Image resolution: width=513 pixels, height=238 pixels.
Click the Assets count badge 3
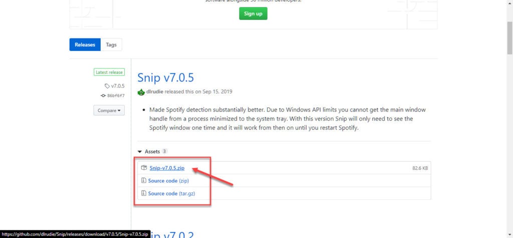164,151
